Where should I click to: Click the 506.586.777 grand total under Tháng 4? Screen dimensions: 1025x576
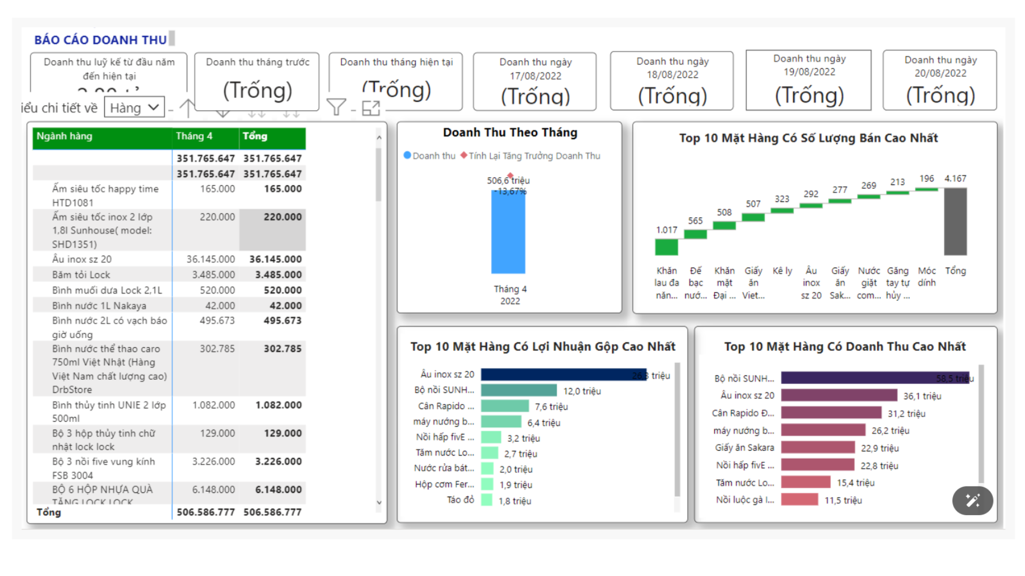[x=206, y=512]
